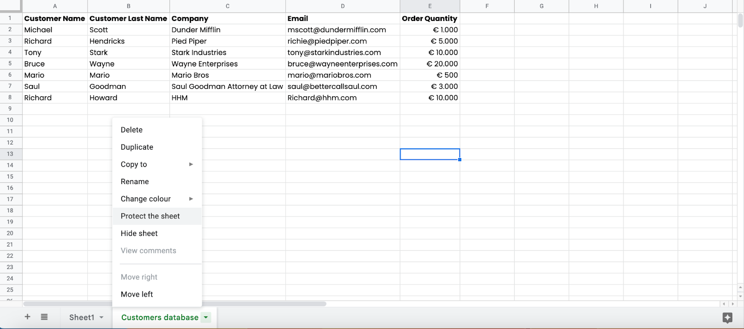The image size is (744, 329).
Task: Select the Wayne Enterprises cell
Action: [228, 64]
